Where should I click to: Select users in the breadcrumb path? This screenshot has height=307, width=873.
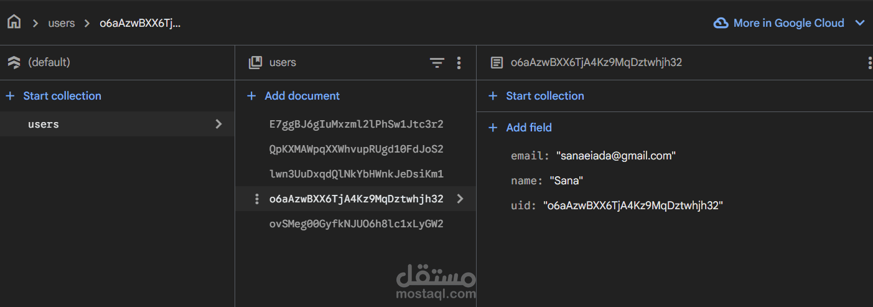coord(62,23)
